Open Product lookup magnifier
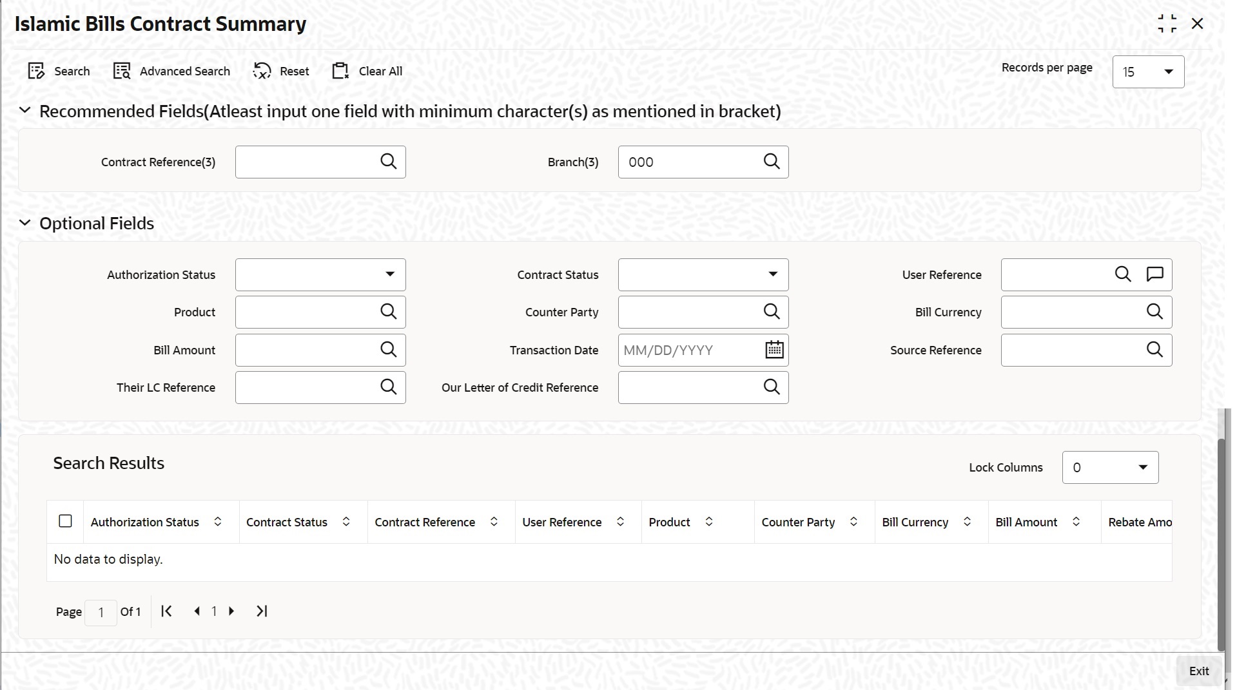Viewport: 1237px width, 690px height. pos(389,312)
